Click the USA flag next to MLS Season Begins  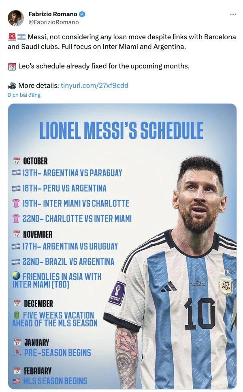pyautogui.click(x=17, y=380)
